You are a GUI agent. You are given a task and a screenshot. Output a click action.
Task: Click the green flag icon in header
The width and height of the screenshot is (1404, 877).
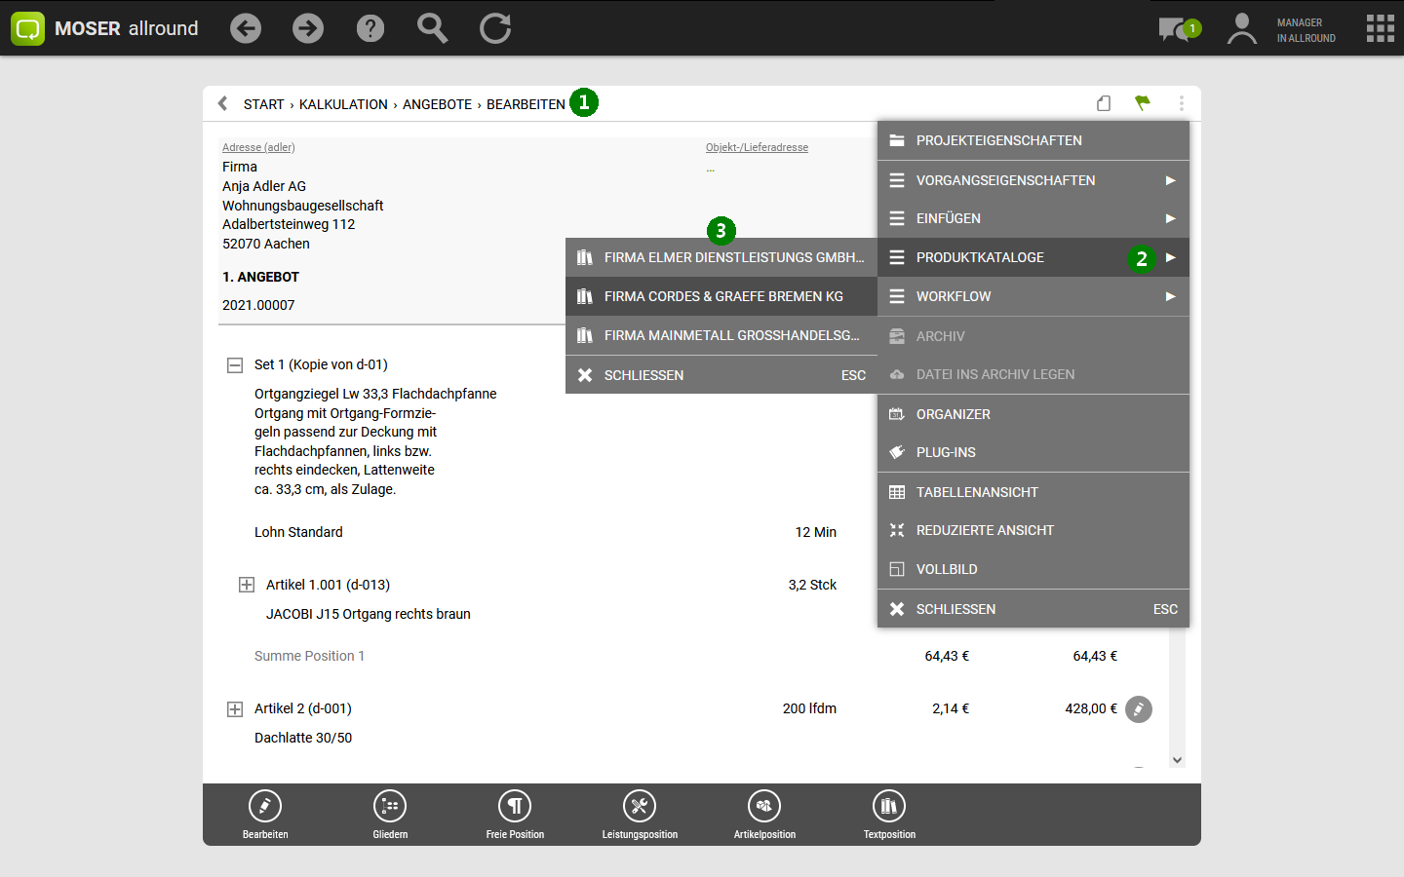tap(1143, 103)
